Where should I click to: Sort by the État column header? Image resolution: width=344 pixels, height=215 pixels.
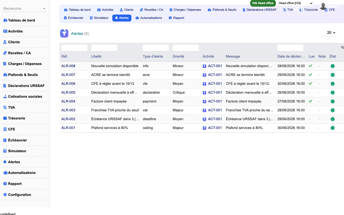click(333, 56)
